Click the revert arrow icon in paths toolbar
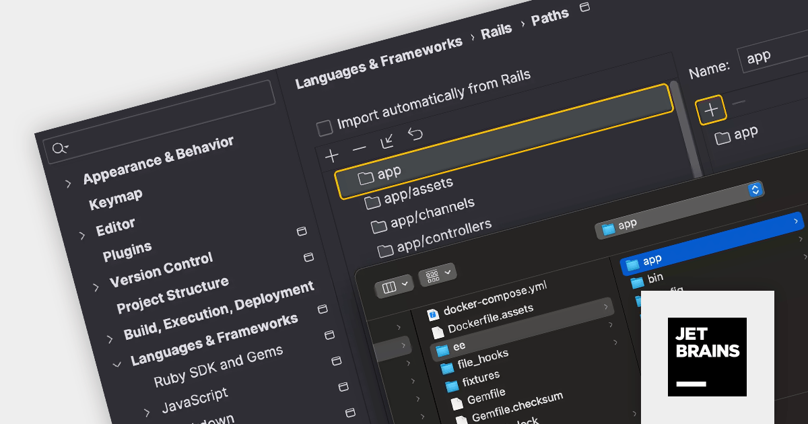Screen dimensions: 808x424 [x=415, y=135]
